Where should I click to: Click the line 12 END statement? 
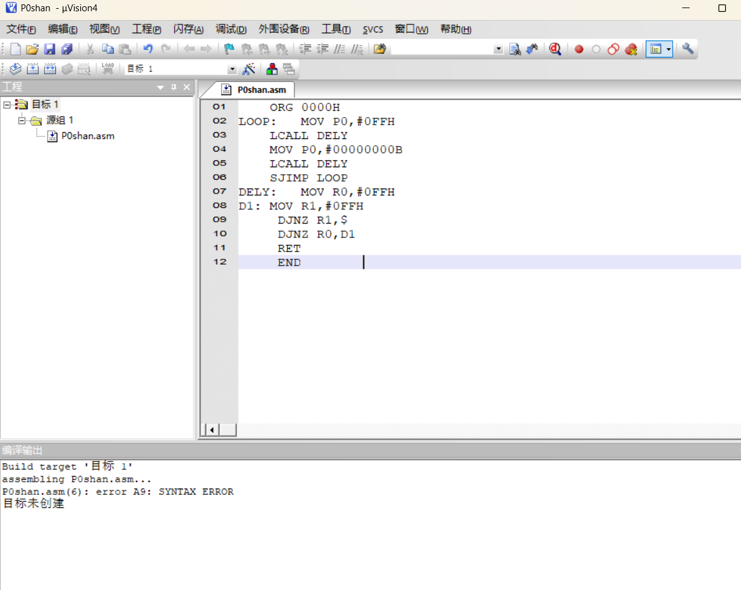(x=289, y=262)
